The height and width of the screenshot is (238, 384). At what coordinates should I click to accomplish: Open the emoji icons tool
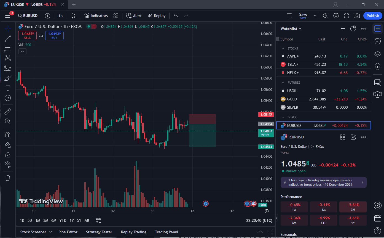click(8, 98)
